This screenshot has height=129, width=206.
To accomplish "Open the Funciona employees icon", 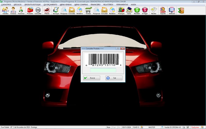I will [x=21, y=10].
